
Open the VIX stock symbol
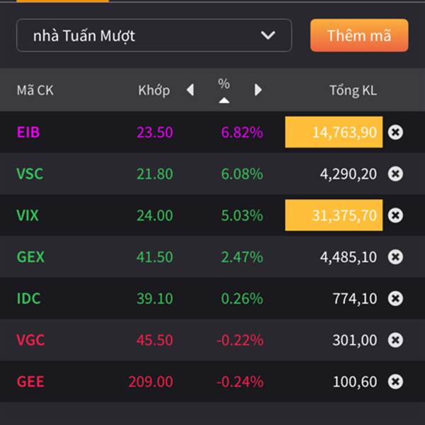[x=28, y=215]
